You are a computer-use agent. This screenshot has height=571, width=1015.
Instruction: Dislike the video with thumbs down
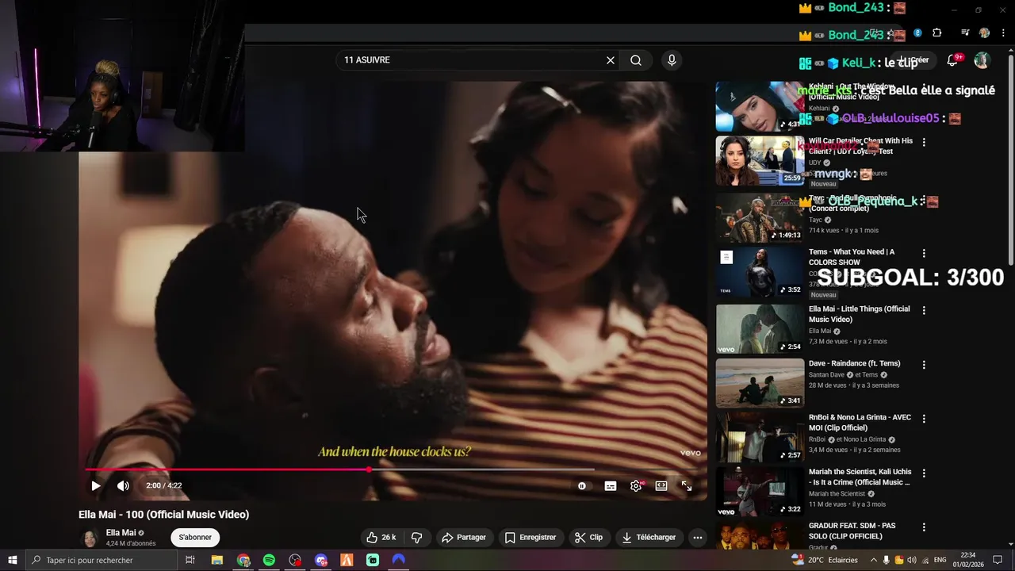coord(416,538)
